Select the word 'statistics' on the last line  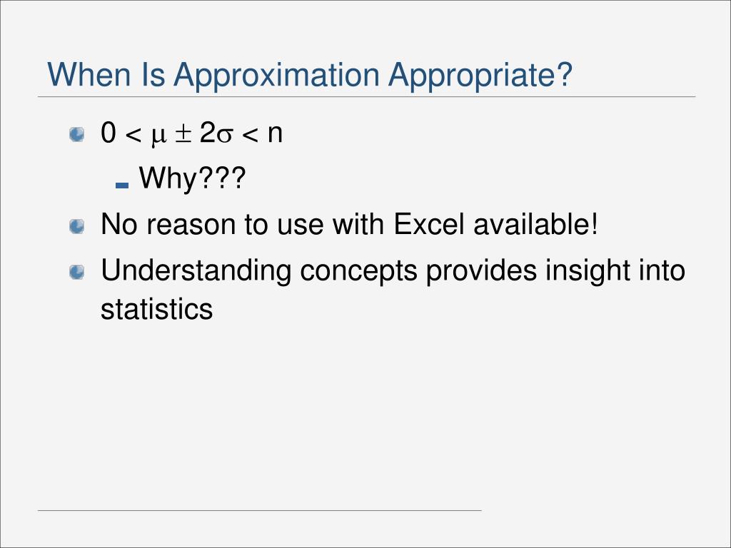pyautogui.click(x=156, y=308)
